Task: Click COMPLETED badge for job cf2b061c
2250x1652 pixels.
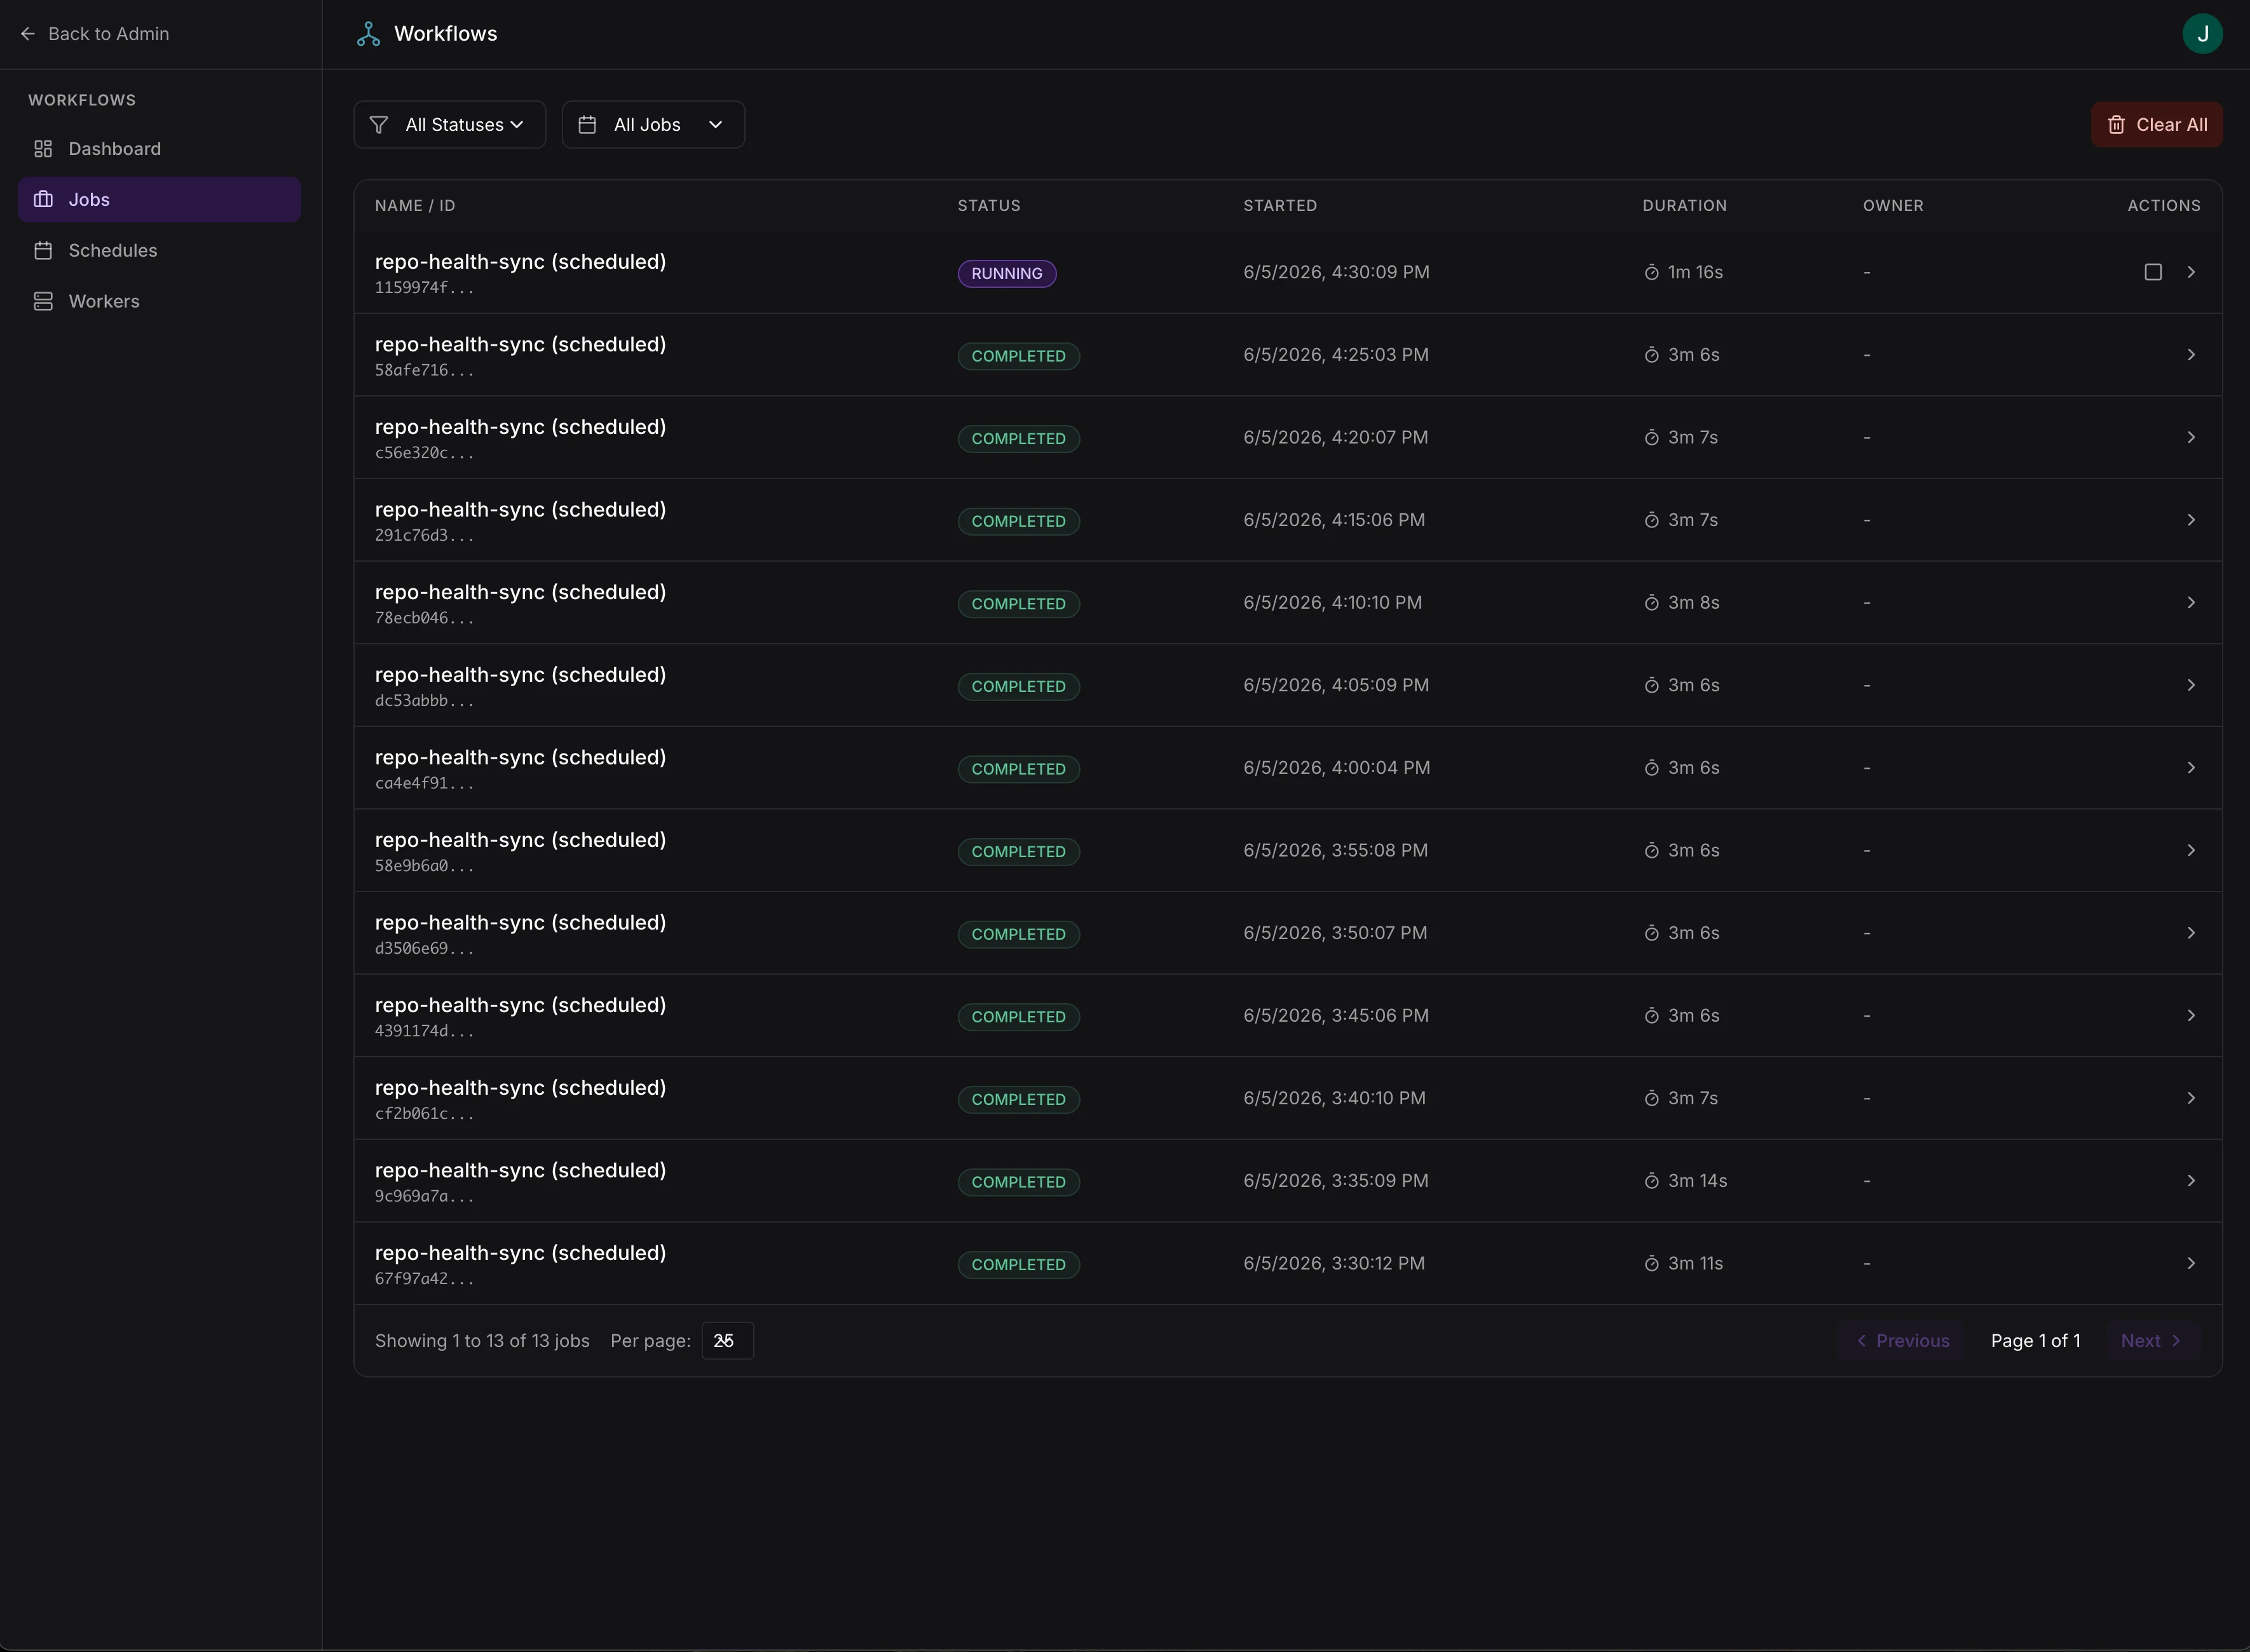Action: [x=1018, y=1099]
